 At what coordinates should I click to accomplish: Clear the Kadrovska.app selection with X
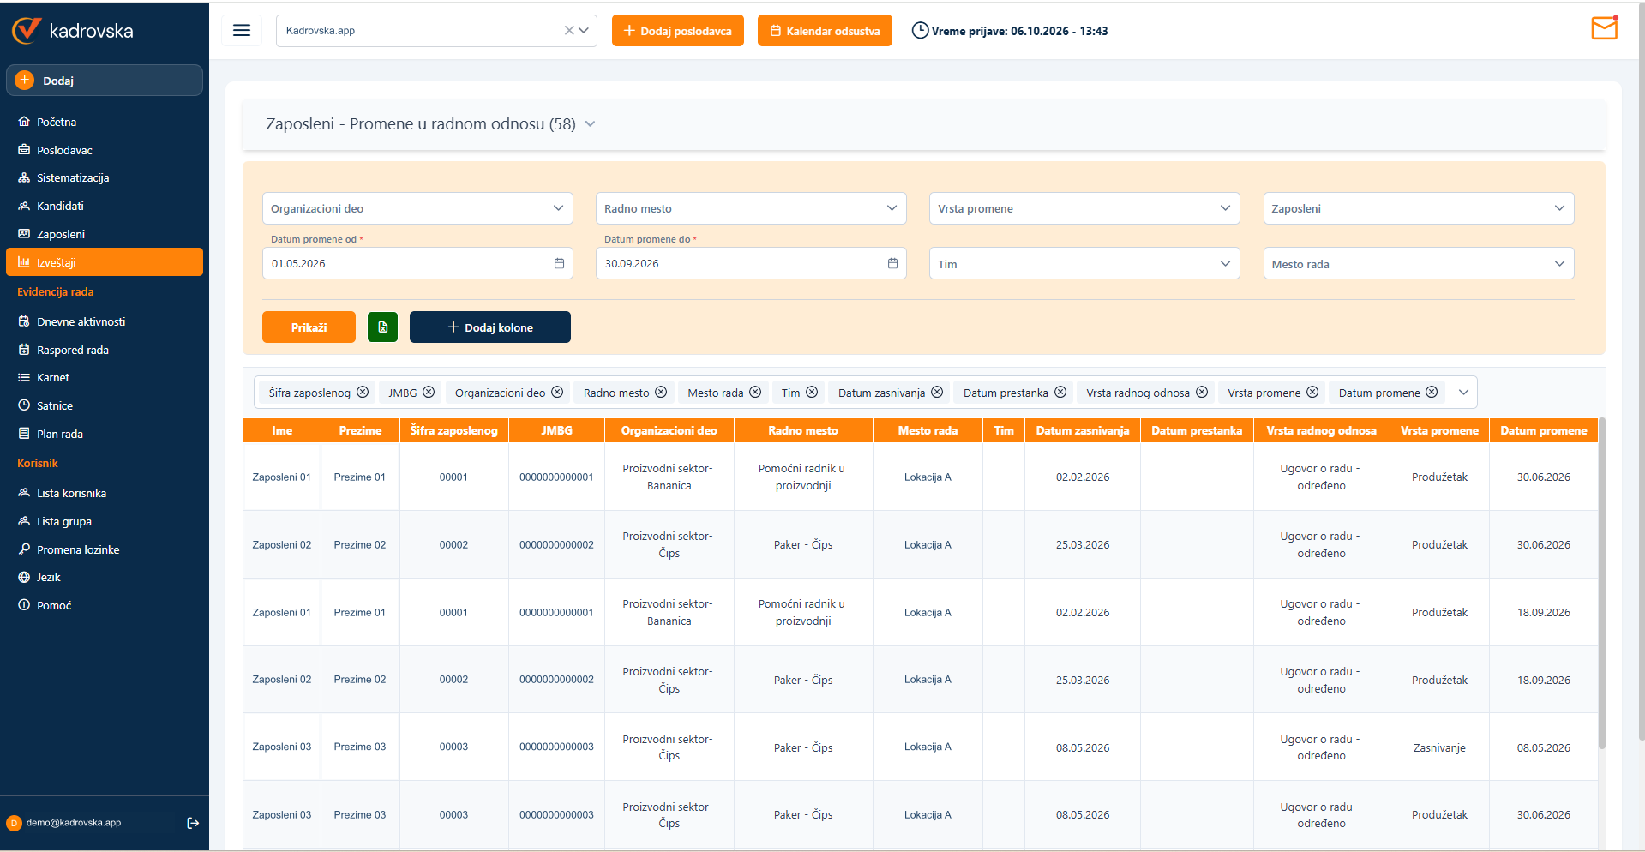tap(569, 31)
